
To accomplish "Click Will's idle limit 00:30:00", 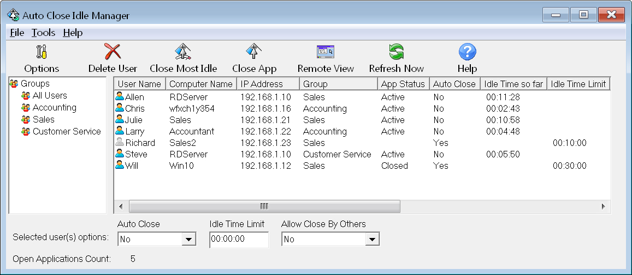I will click(x=570, y=166).
